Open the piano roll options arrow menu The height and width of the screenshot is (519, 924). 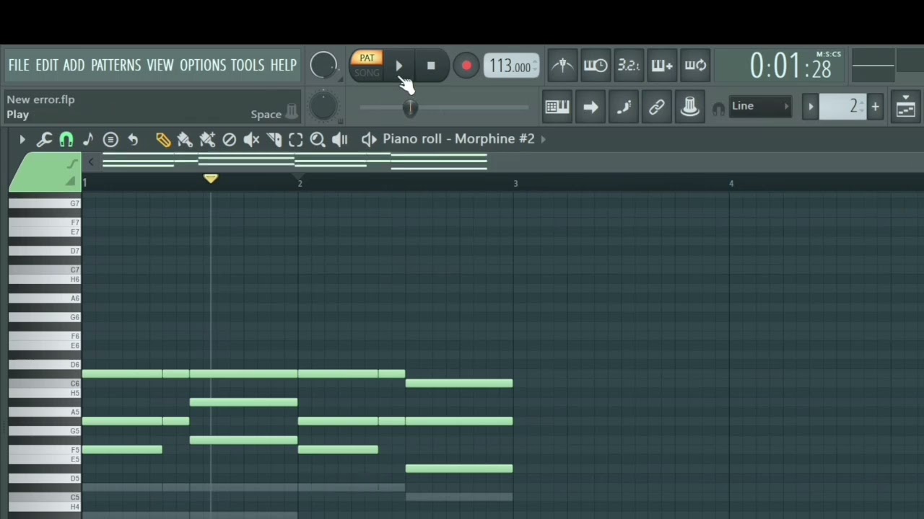click(22, 139)
